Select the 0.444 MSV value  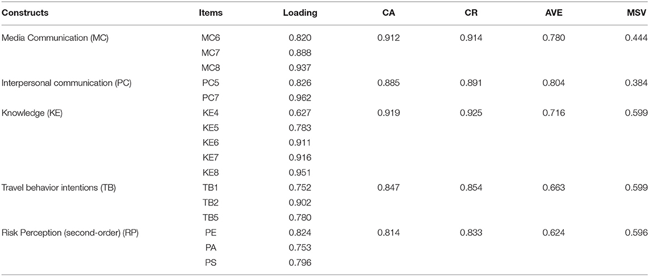(x=636, y=38)
